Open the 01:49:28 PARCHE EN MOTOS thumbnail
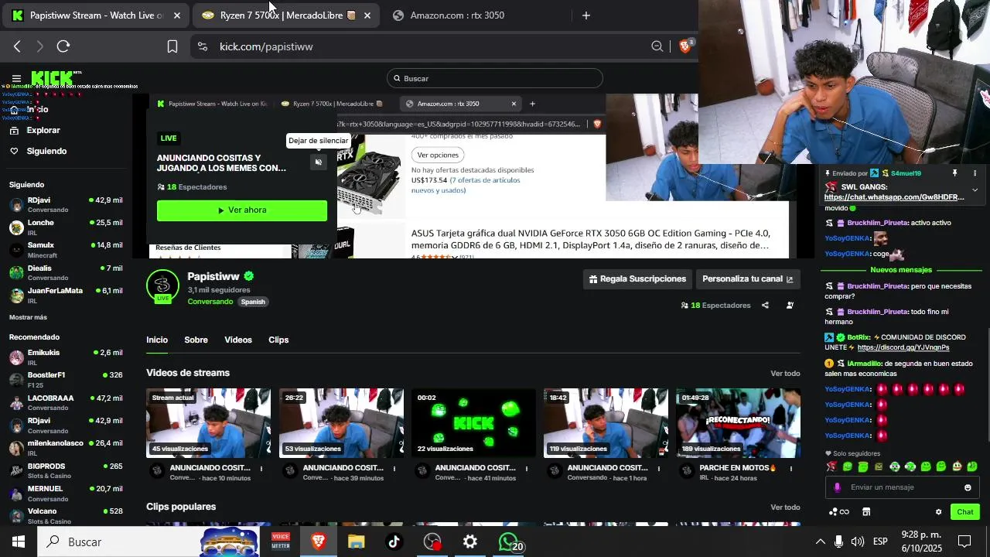The image size is (990, 557). coord(738,423)
